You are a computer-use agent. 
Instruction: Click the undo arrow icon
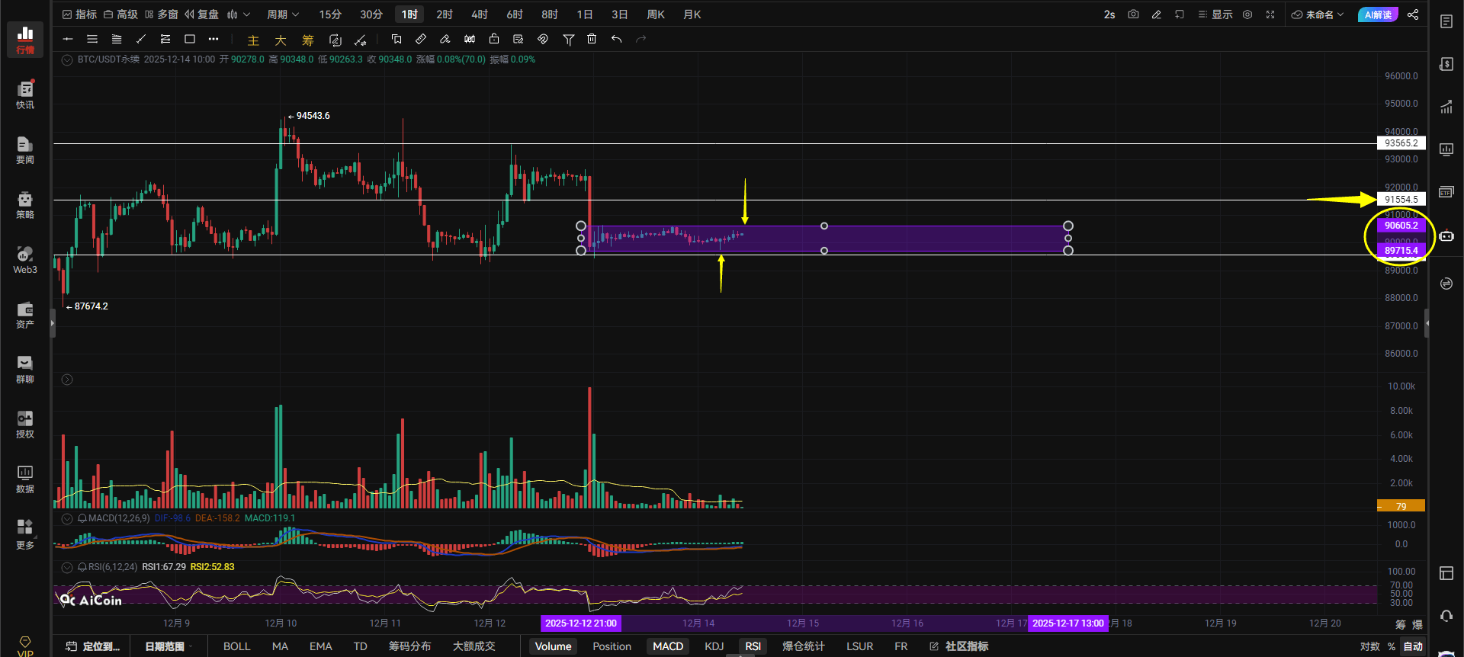coord(616,39)
